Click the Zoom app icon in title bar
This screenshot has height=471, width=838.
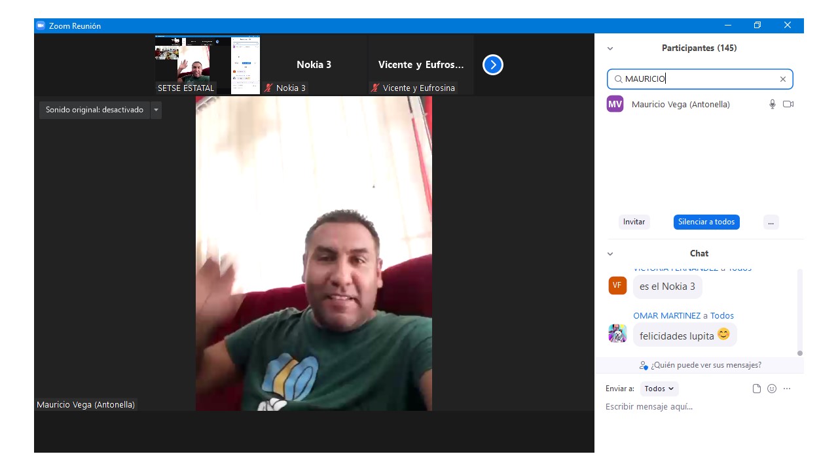pyautogui.click(x=41, y=26)
